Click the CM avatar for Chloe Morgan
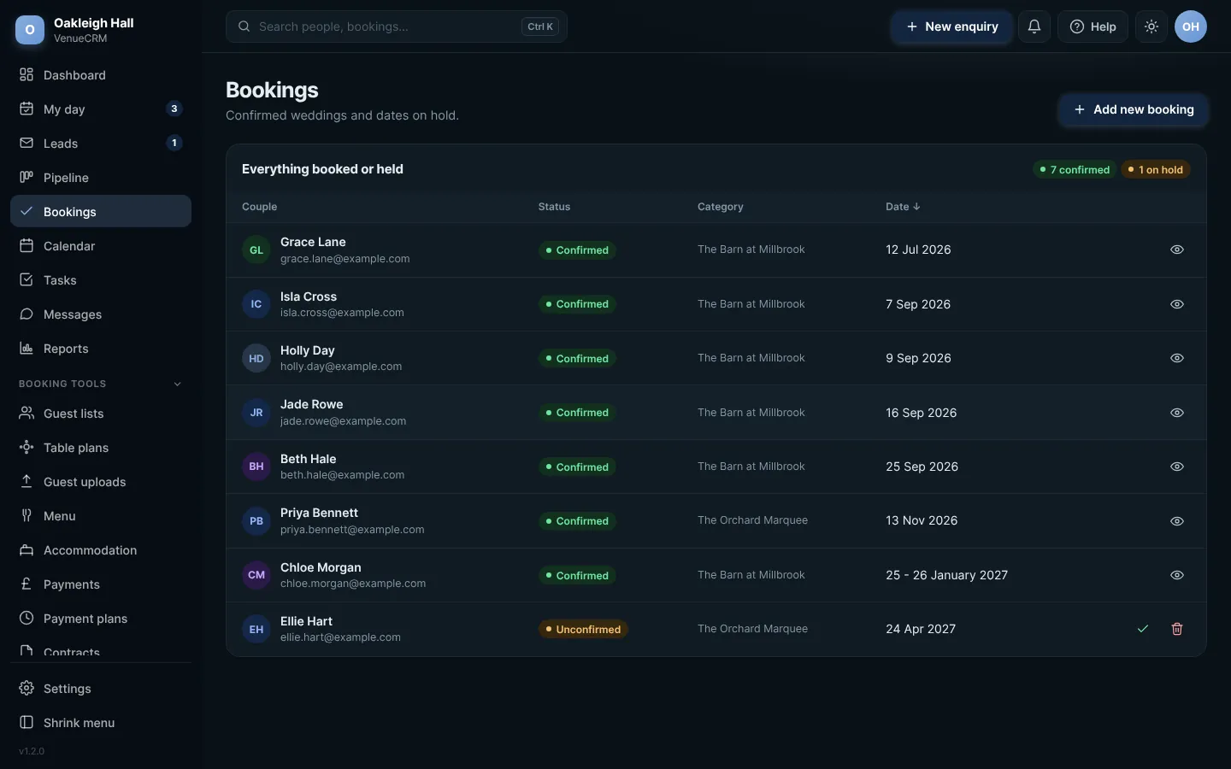The image size is (1231, 769). click(256, 575)
